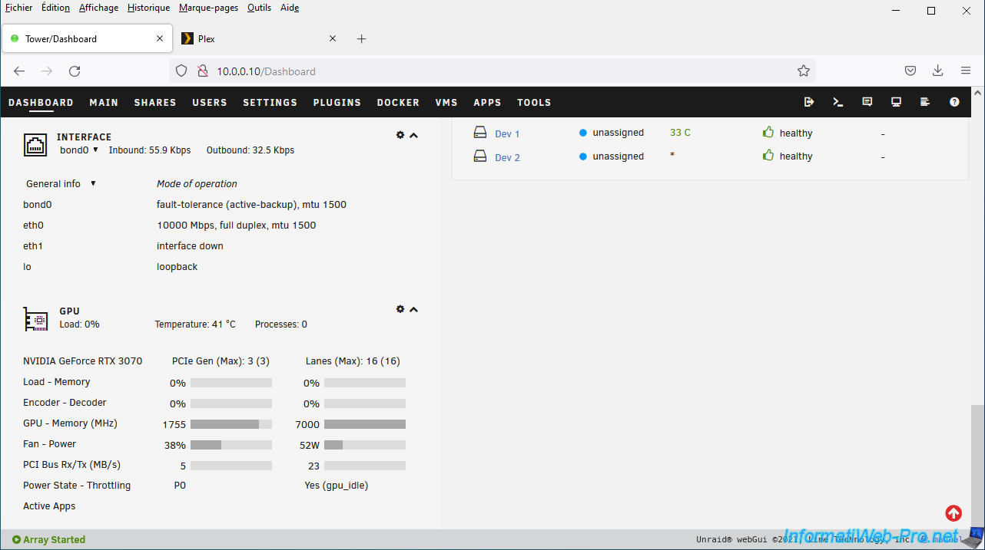Click the red back-to-top arrow
985x550 pixels.
pyautogui.click(x=953, y=513)
